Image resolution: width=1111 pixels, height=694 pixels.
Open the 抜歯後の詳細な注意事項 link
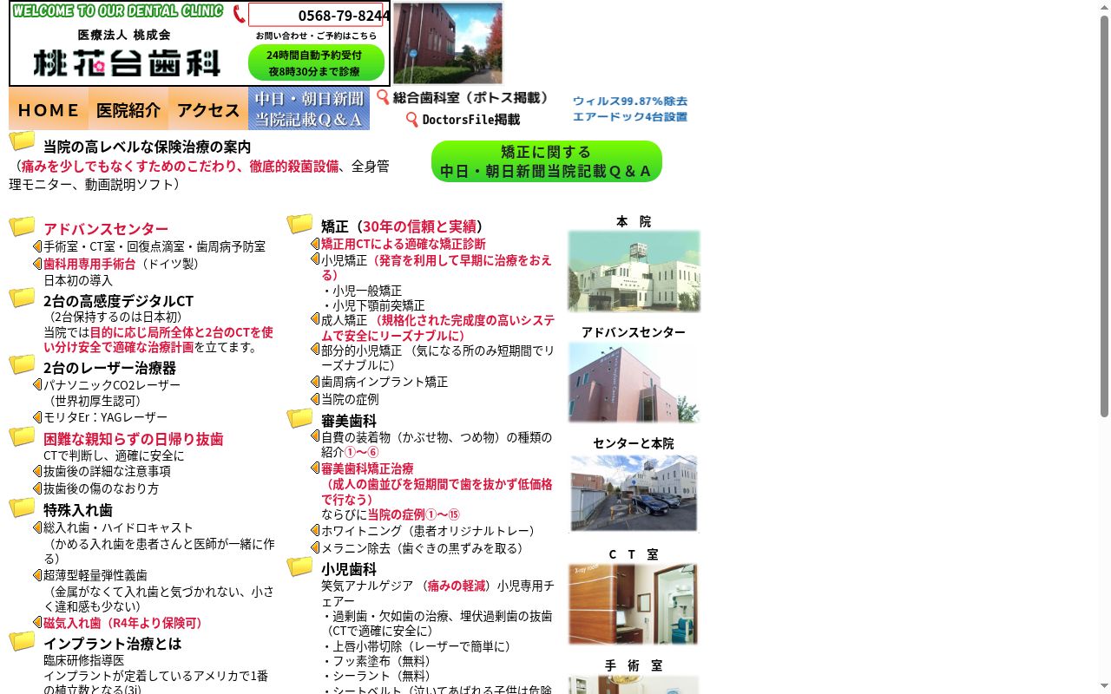point(107,471)
